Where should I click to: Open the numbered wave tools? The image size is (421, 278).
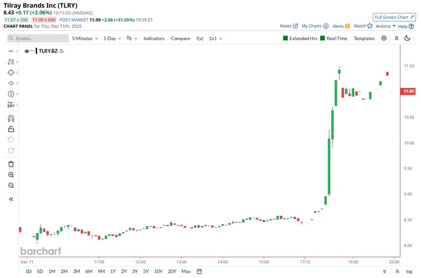(x=11, y=94)
